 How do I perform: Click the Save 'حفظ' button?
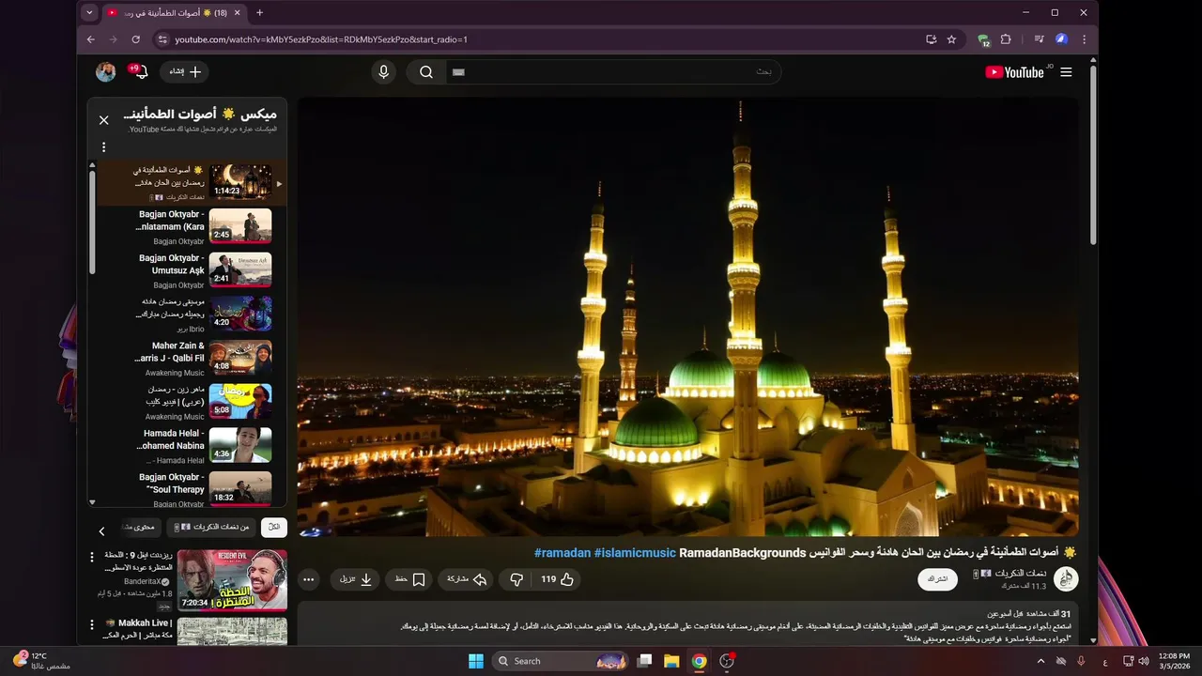coord(410,579)
